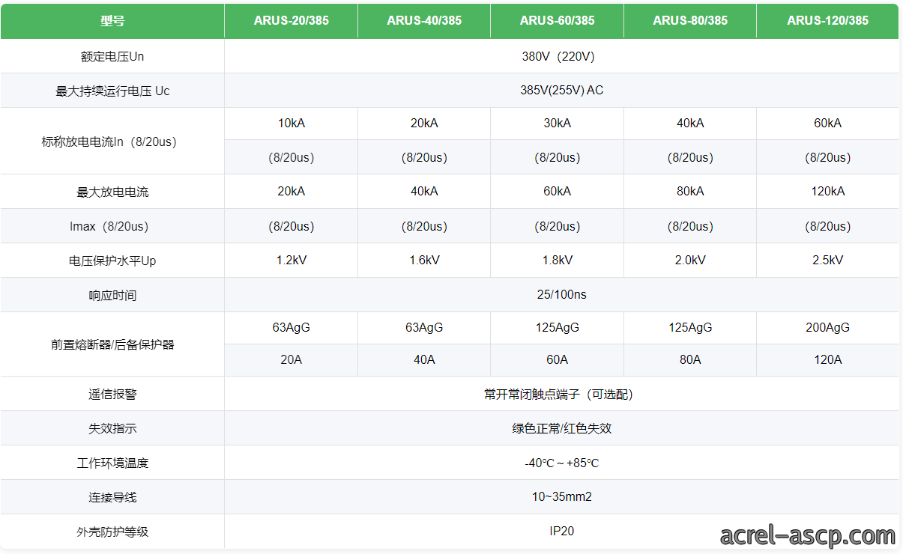Click the ARUS-20/385 column header
The image size is (903, 554).
pos(291,21)
